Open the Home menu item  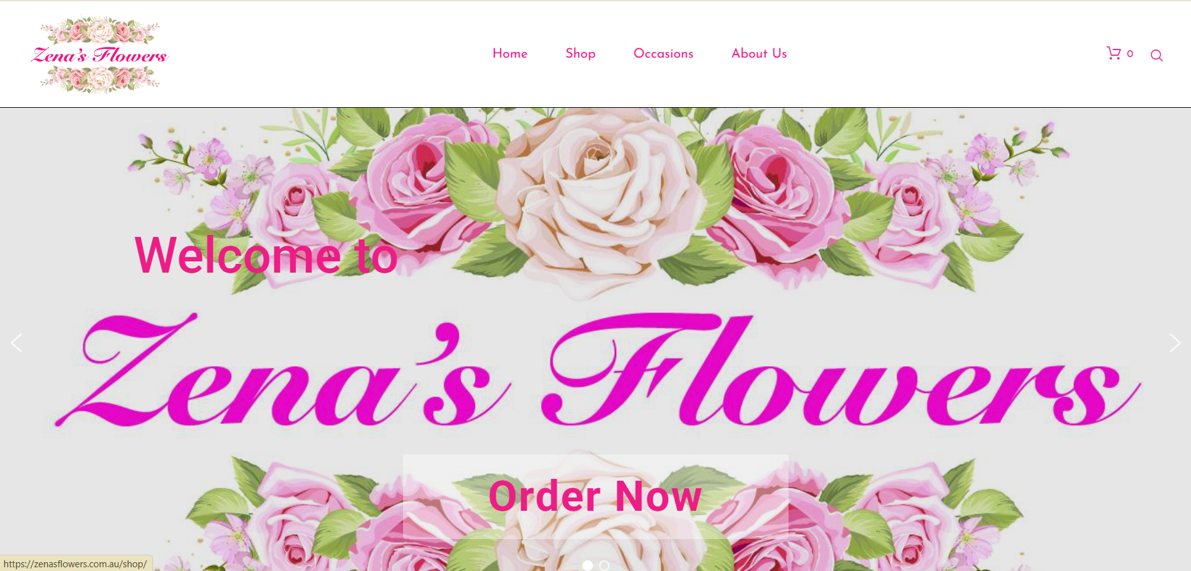pos(510,53)
